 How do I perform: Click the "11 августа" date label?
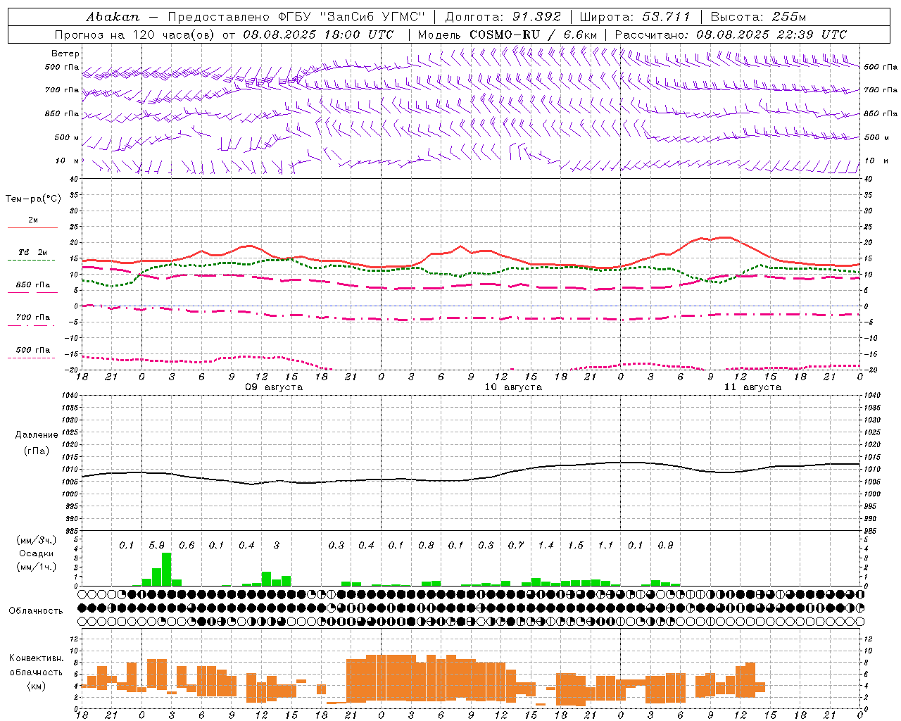pos(752,387)
